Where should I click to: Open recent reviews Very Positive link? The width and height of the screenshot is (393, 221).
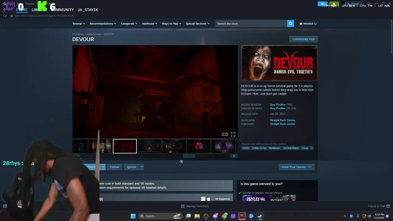[278, 105]
